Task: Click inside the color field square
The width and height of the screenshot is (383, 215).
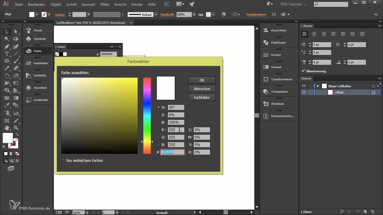Action: click(99, 116)
